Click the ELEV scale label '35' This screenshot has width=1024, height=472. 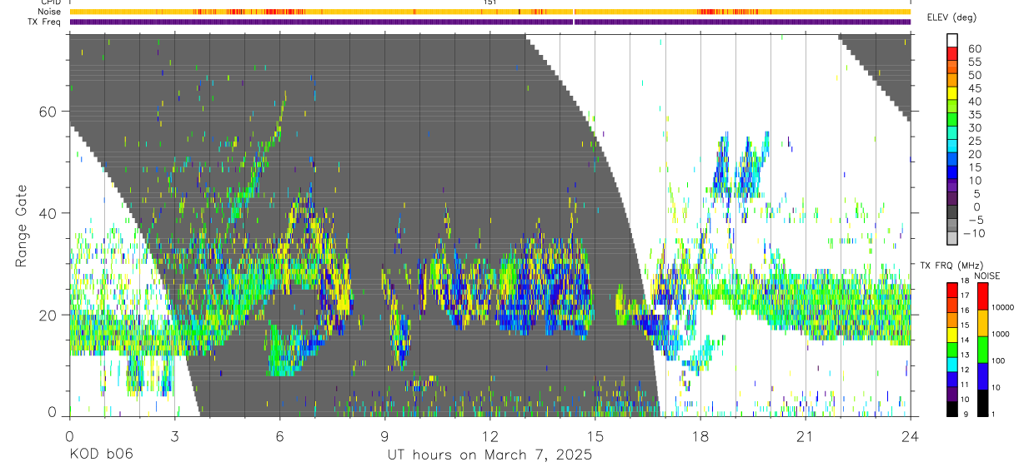(x=974, y=114)
